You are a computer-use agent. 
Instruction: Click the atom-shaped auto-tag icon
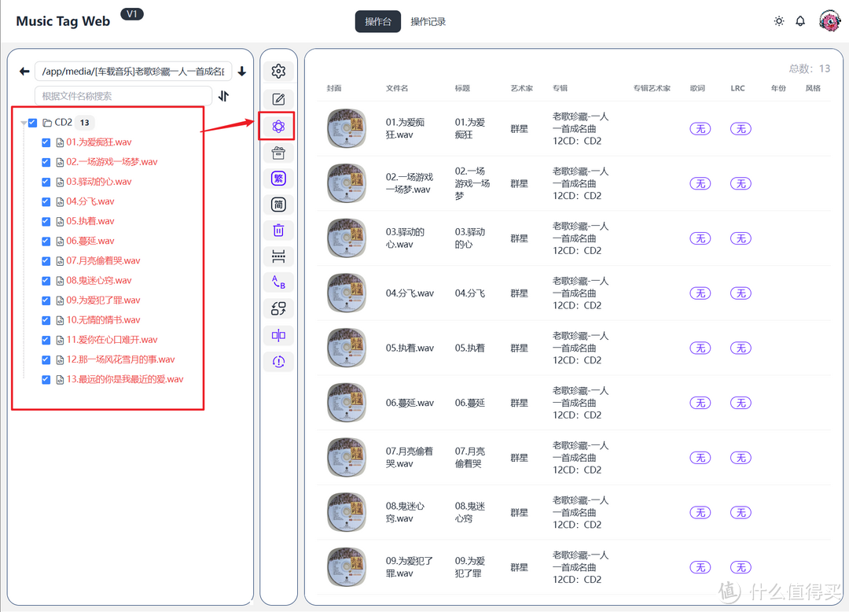(x=278, y=126)
